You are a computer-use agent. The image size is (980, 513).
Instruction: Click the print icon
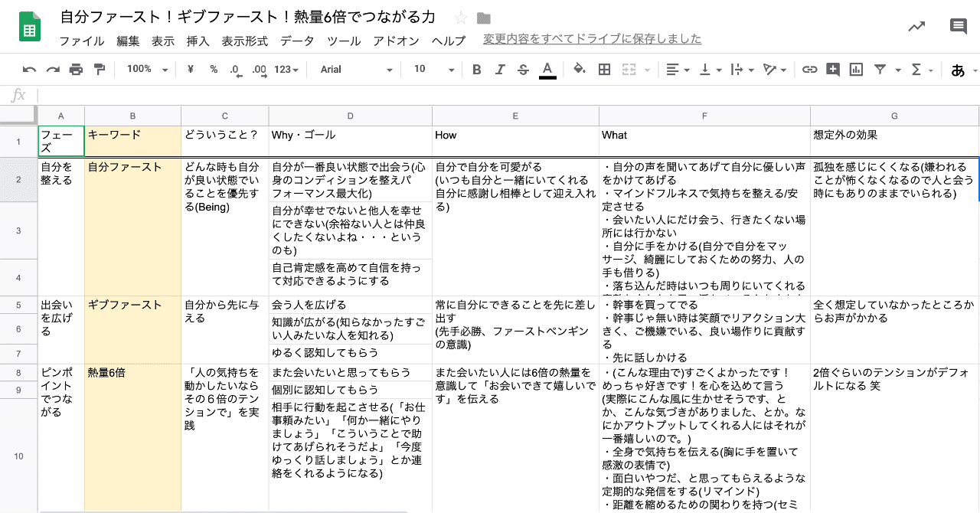click(74, 70)
